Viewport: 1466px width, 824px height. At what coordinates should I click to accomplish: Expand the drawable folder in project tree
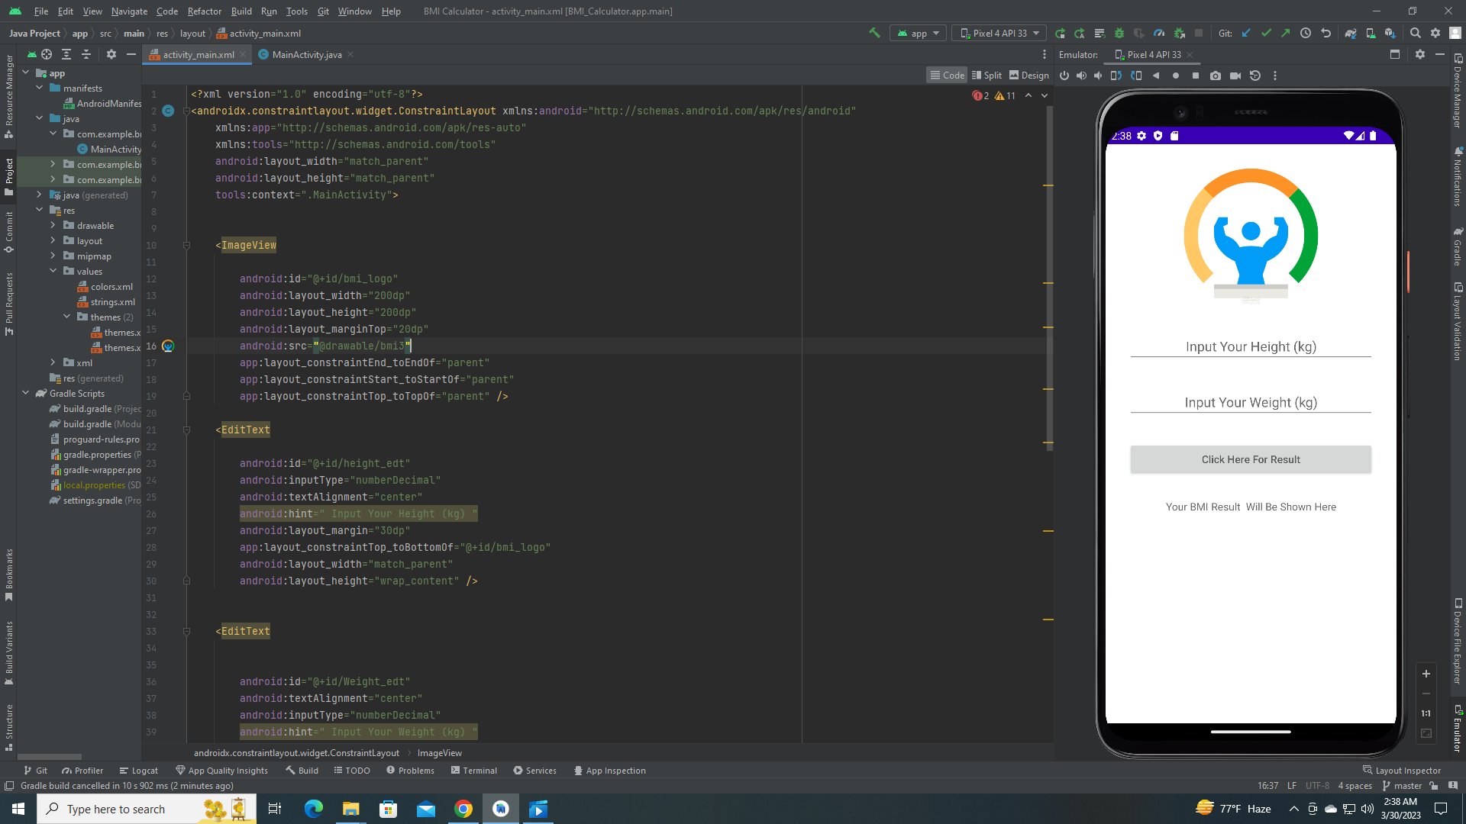[53, 226]
